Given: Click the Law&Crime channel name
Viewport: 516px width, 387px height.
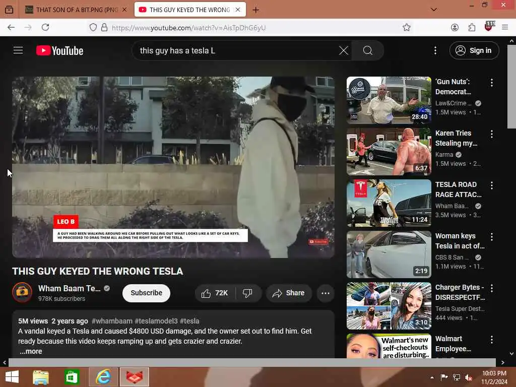Looking at the screenshot, I should [453, 103].
